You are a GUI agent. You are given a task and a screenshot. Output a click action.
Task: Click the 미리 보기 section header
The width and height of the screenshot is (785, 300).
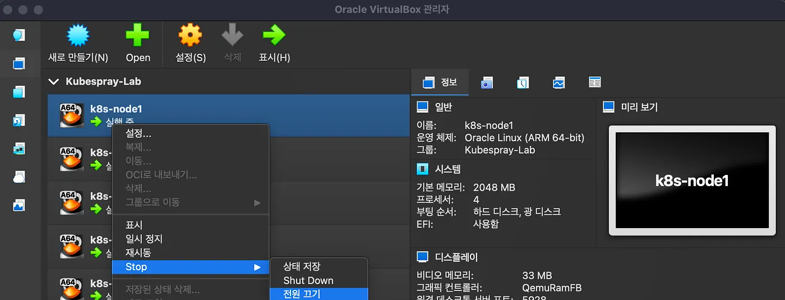click(639, 107)
